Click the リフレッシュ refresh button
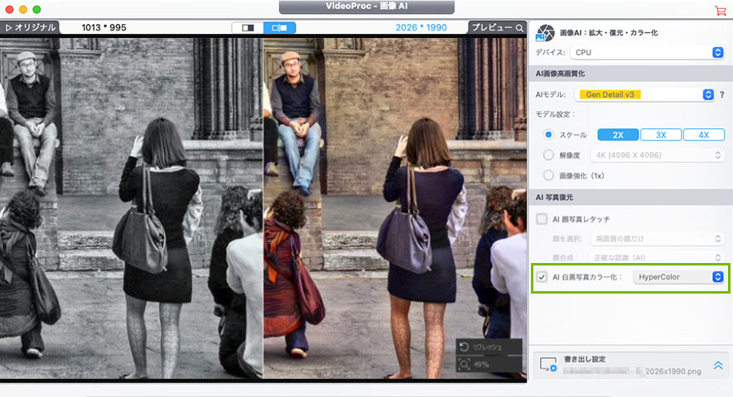 pos(489,347)
